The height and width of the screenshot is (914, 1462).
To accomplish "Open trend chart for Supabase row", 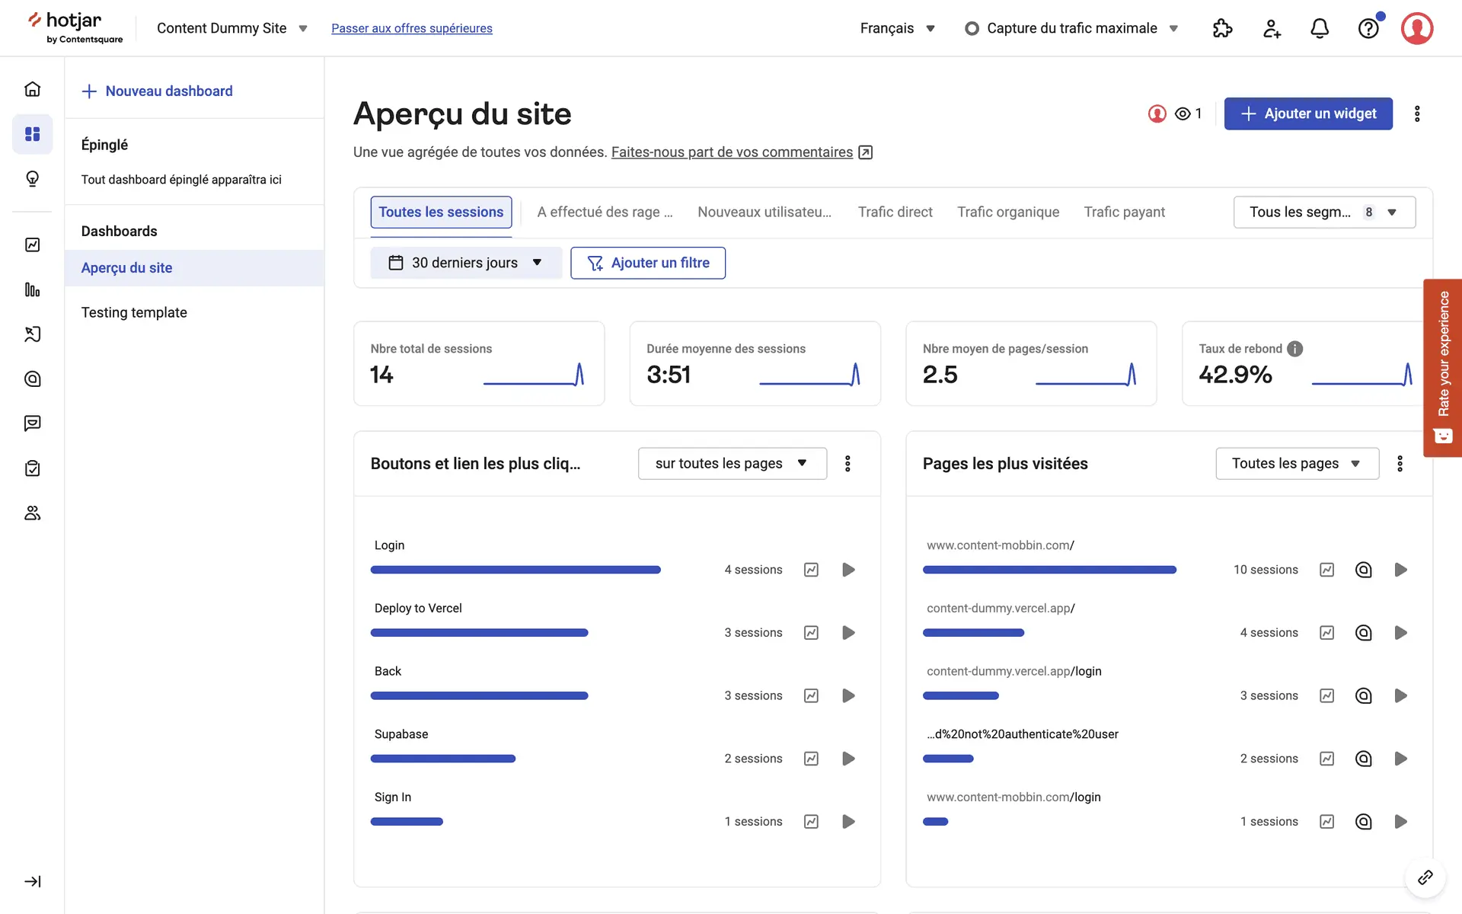I will pyautogui.click(x=811, y=759).
